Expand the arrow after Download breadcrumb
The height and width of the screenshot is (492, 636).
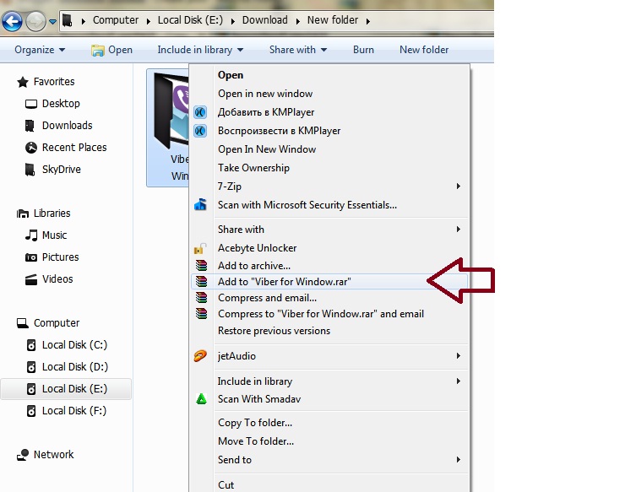[297, 21]
